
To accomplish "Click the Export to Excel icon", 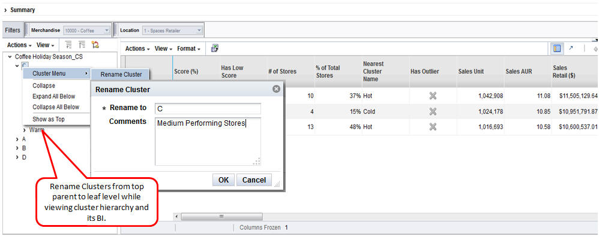I will tap(215, 48).
